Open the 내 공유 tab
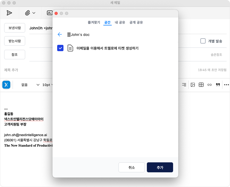 120,23
